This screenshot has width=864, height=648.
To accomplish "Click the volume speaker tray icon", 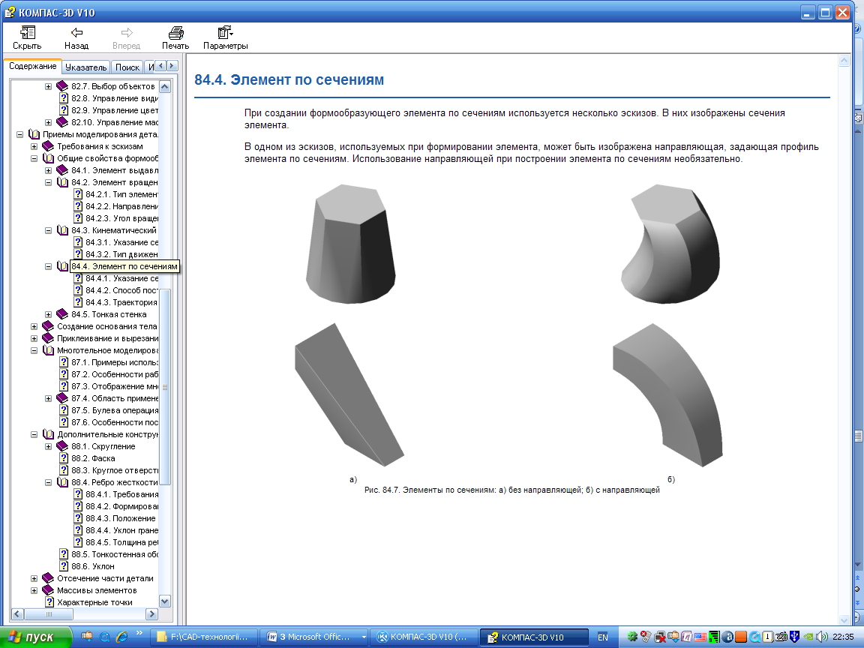I will click(x=822, y=637).
